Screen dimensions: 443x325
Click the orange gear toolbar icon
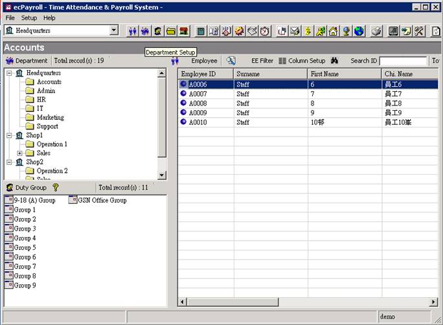click(239, 31)
